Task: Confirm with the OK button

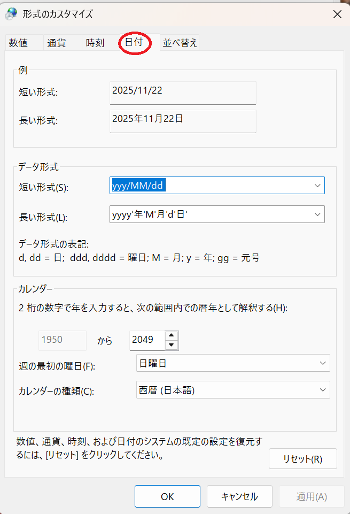Action: [x=167, y=496]
